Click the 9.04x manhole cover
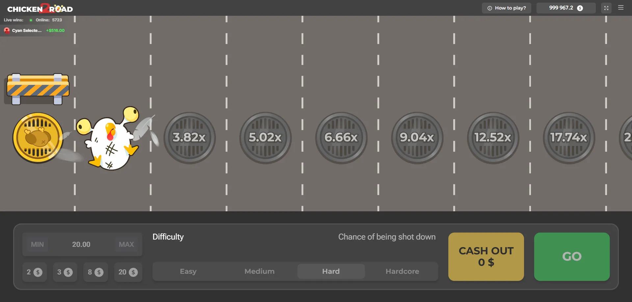 point(417,138)
